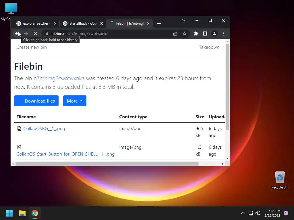Click the Filebin page heading

(x=28, y=66)
